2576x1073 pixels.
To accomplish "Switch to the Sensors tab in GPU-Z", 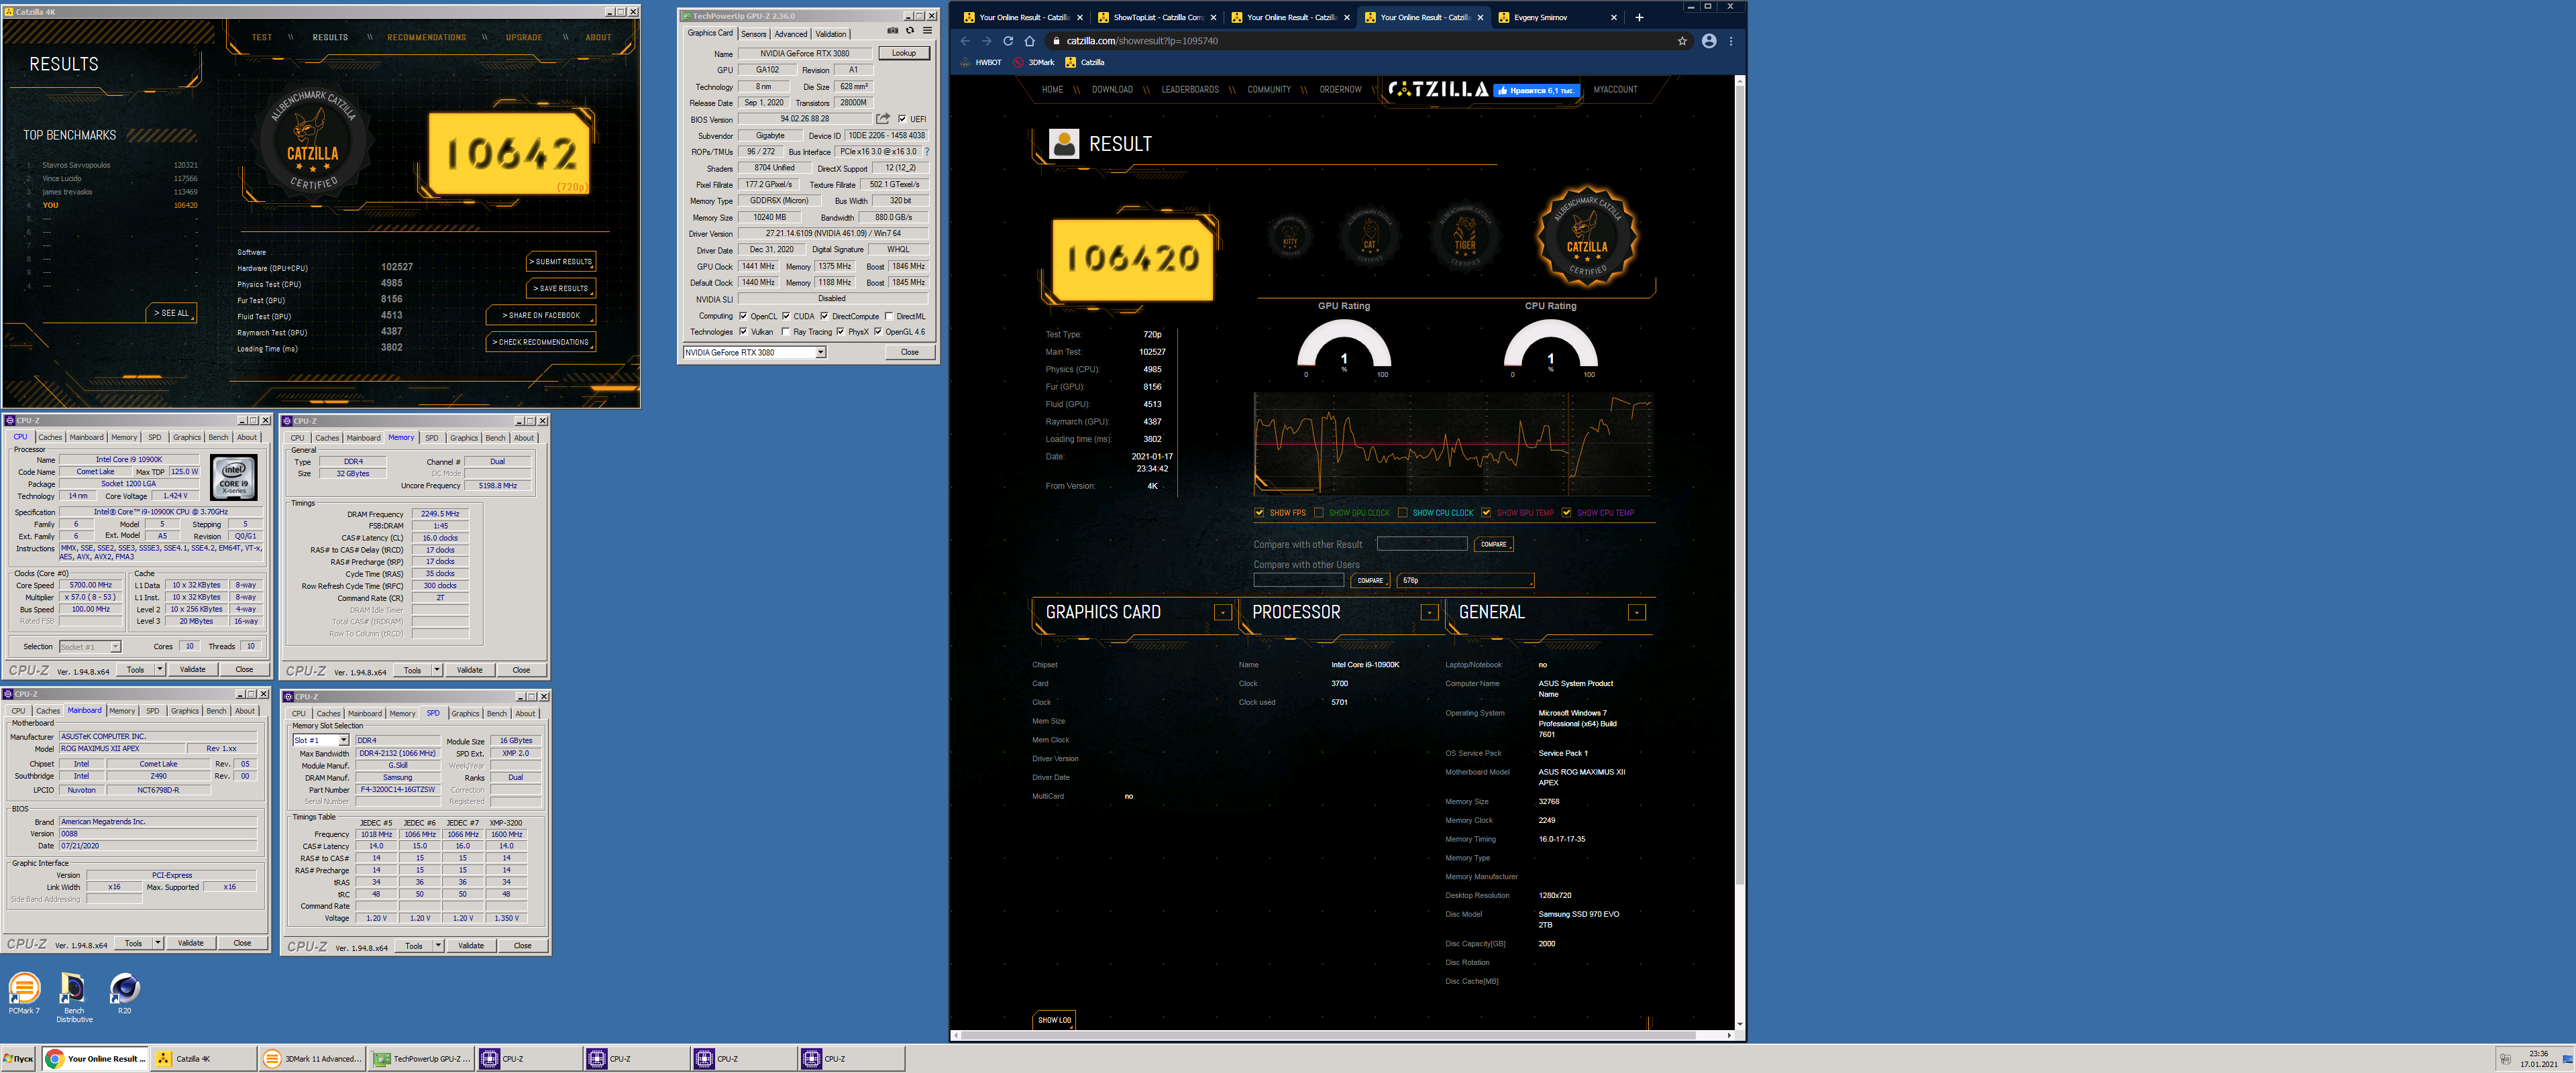I will [x=754, y=34].
